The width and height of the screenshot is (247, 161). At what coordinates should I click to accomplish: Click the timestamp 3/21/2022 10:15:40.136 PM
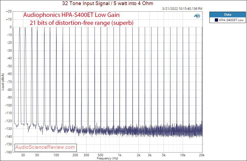pos(182,9)
